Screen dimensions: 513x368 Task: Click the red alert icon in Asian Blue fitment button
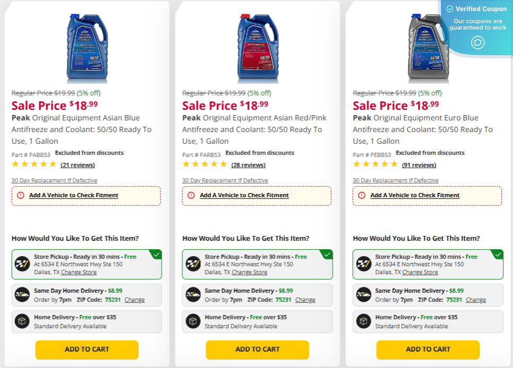(20, 196)
